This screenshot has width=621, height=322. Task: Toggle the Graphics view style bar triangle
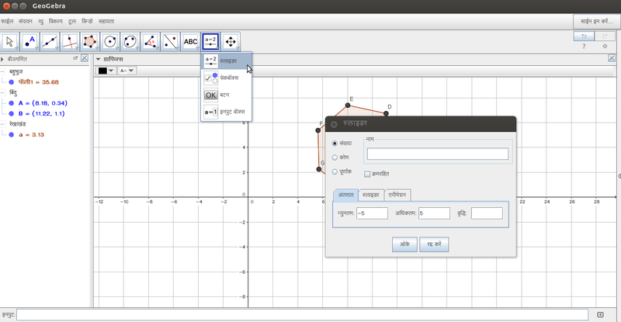[x=99, y=59]
